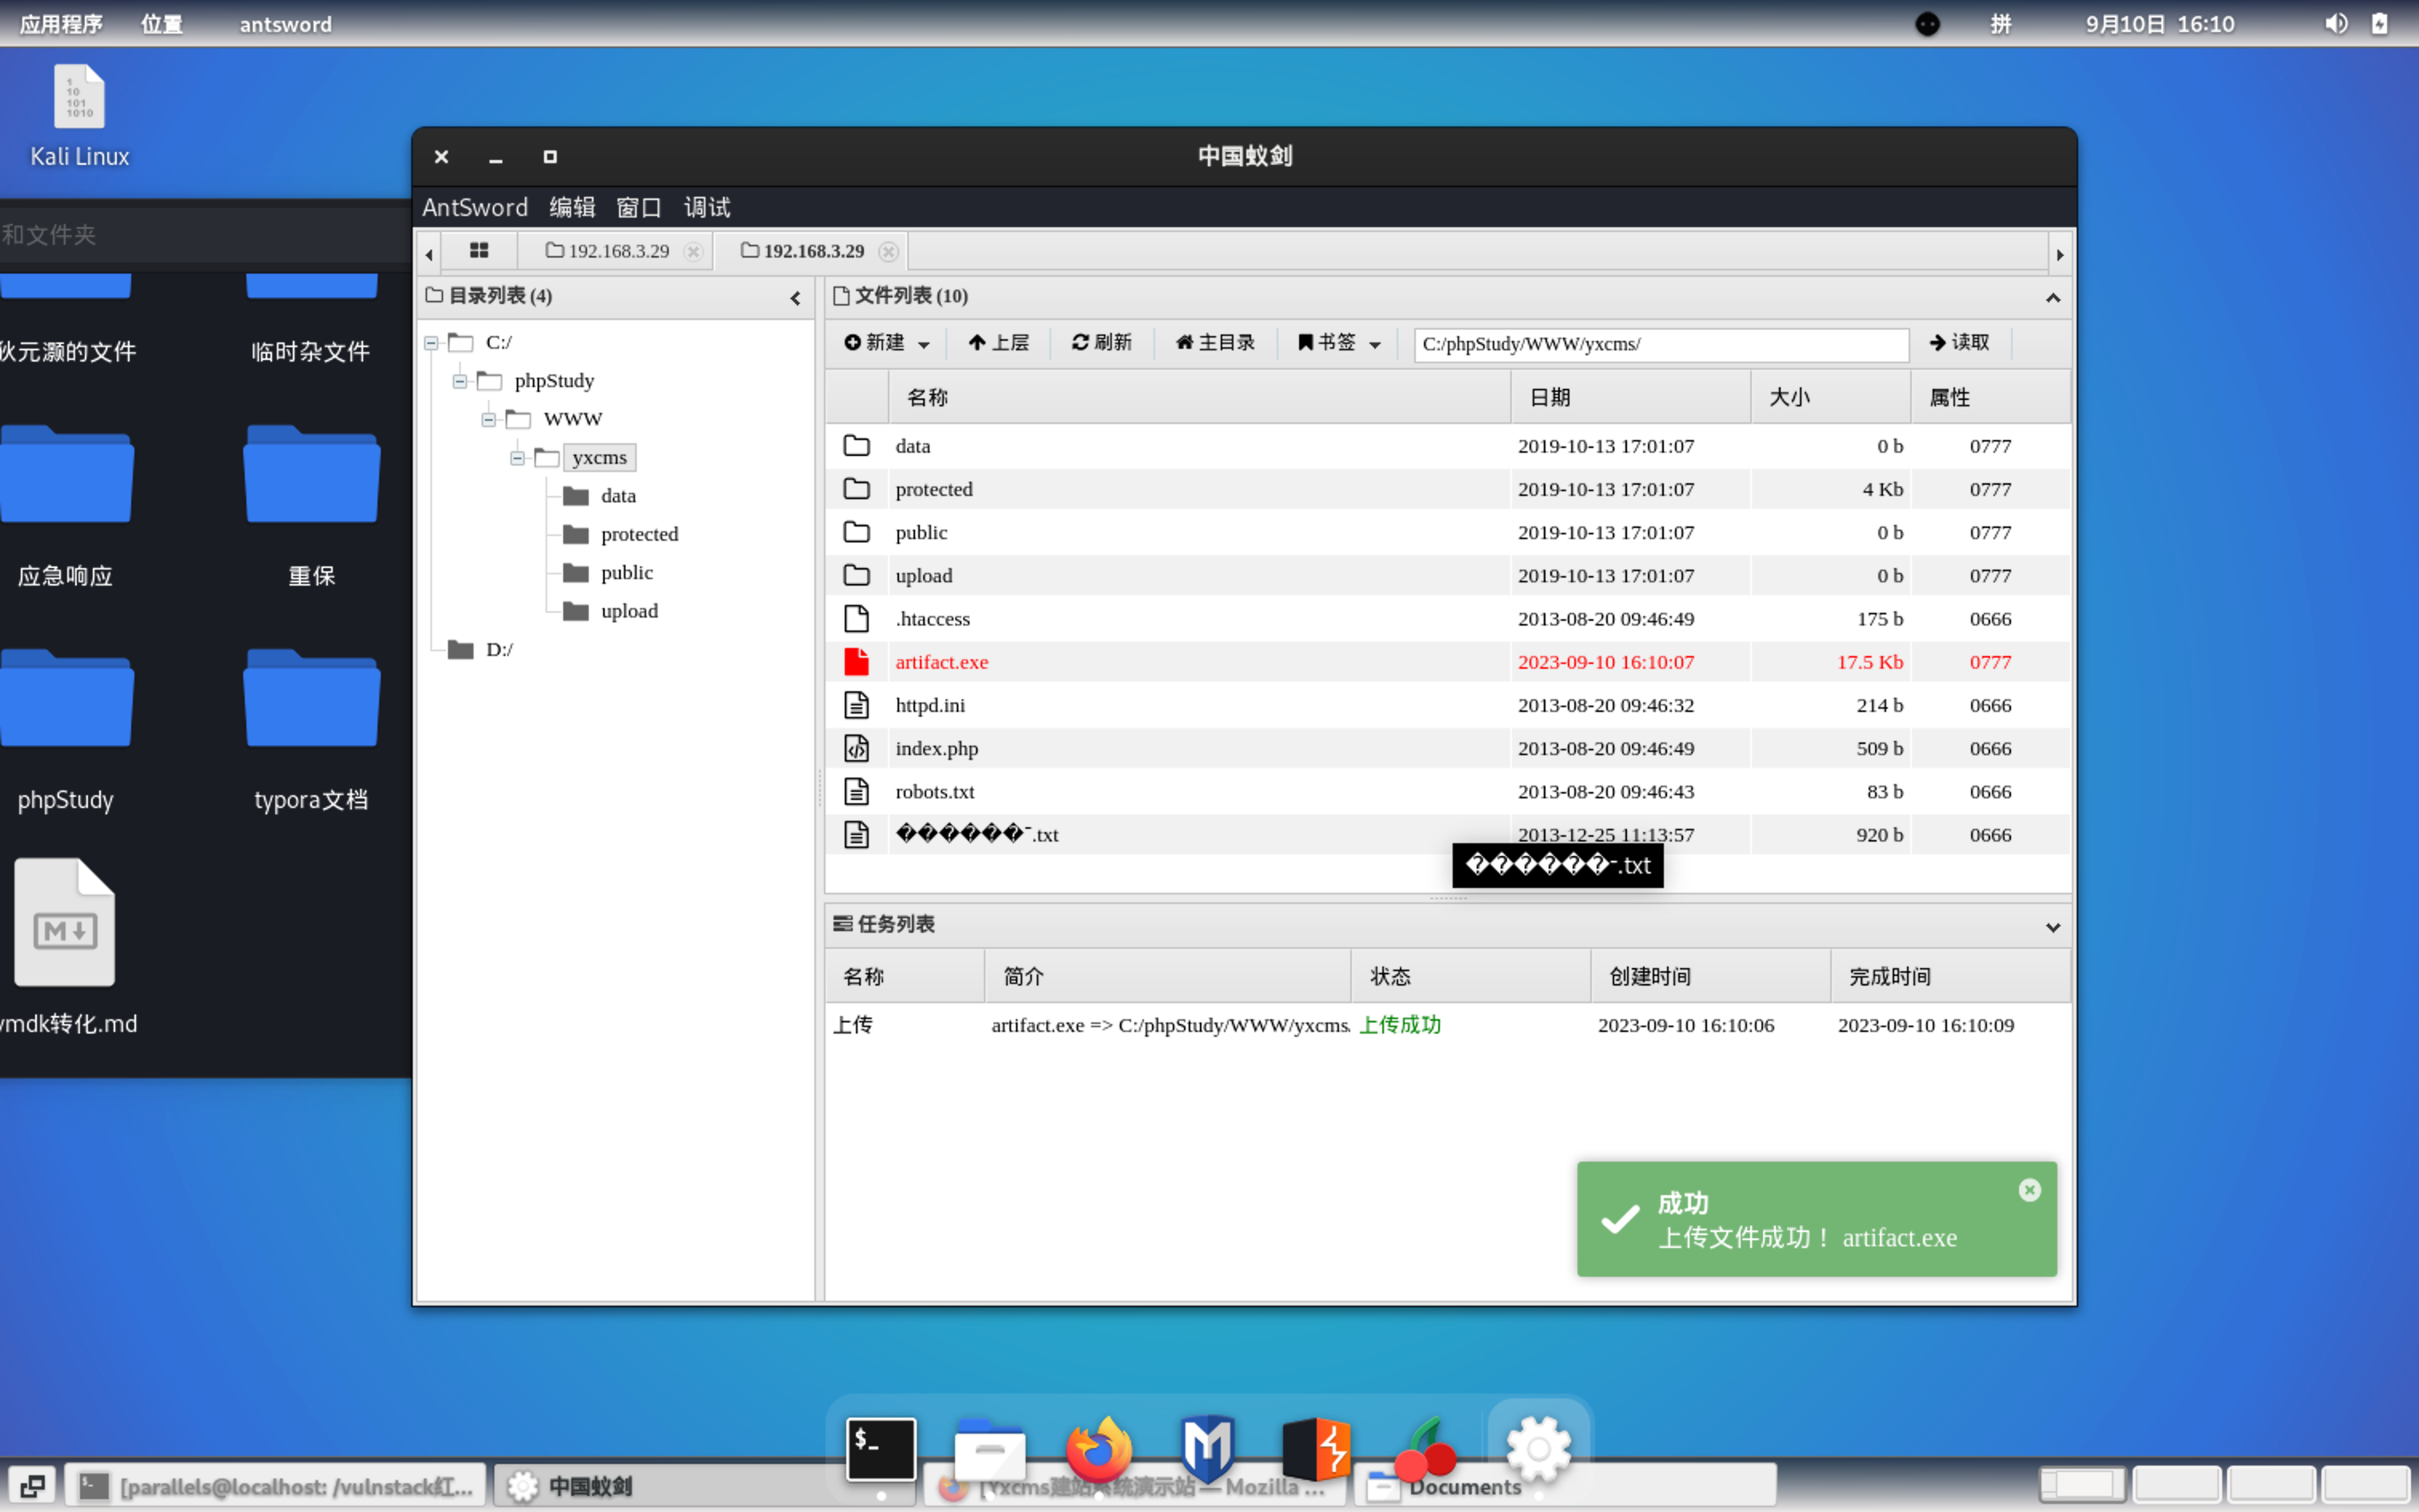Sort files by 名称 column header
The image size is (2419, 1512).
tap(1198, 397)
